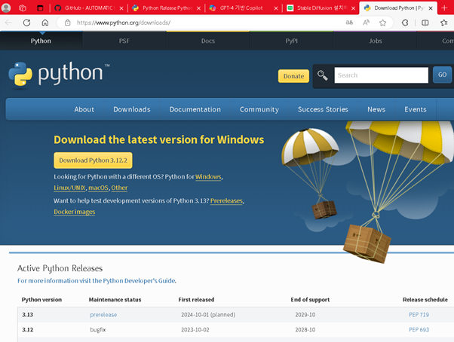Open a new browser tab
This screenshot has height=342, width=454.
444,8
